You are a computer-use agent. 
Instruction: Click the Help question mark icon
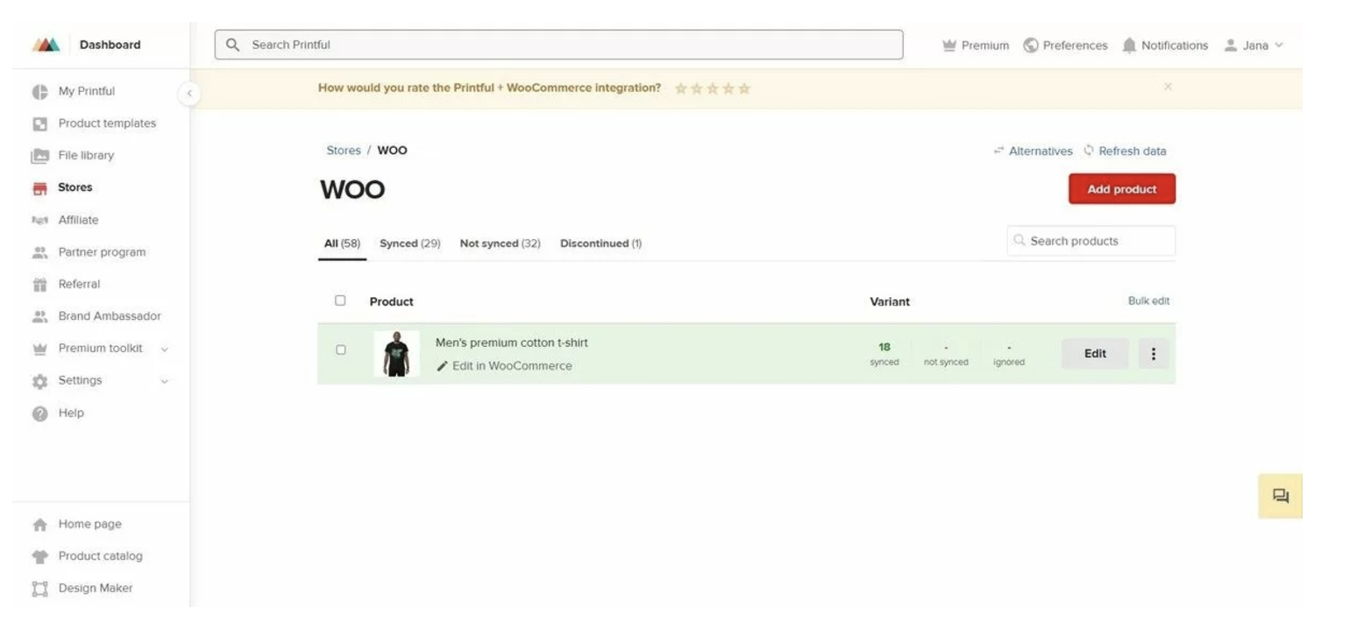pyautogui.click(x=39, y=413)
